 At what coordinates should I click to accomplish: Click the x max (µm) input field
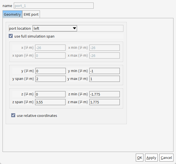(105, 56)
